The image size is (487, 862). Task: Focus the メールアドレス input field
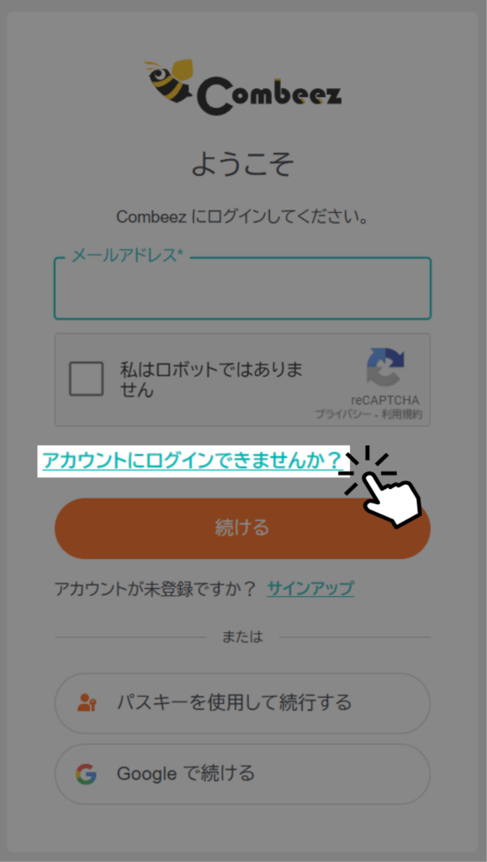pos(243,289)
